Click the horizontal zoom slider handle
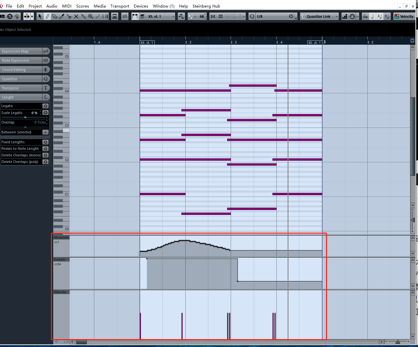This screenshot has height=347, width=418. 398,342
